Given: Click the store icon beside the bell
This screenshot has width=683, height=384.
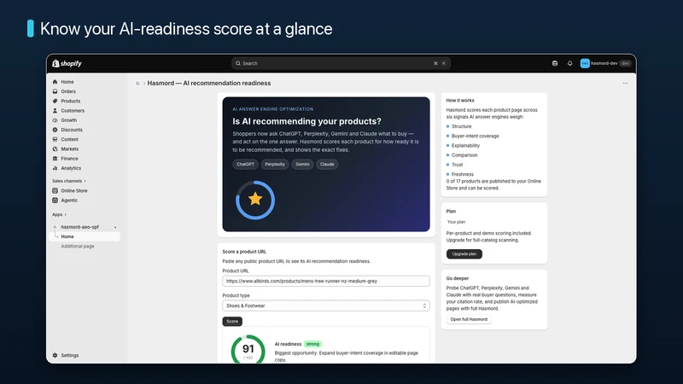Looking at the screenshot, I should (x=555, y=63).
